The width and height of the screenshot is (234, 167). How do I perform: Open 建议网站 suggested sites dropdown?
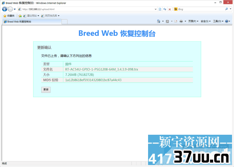[31, 16]
